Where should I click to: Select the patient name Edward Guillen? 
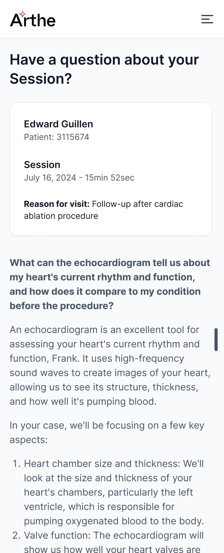59,124
